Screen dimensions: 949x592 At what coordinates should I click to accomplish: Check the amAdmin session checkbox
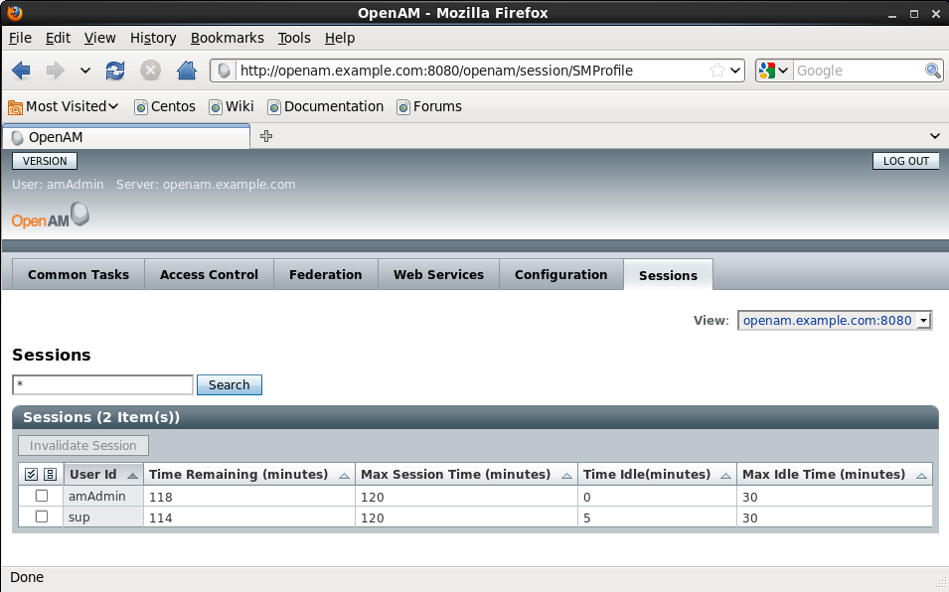click(42, 496)
